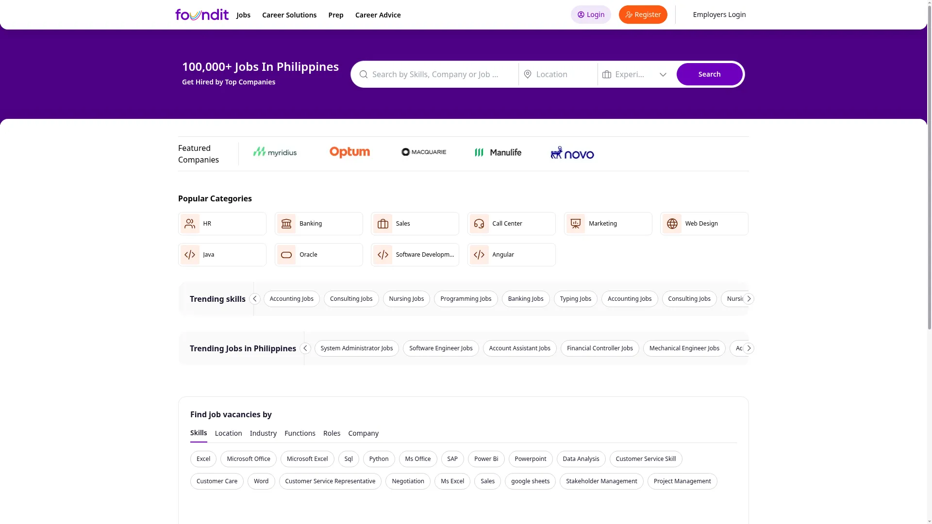932x524 pixels.
Task: Open the Employers Login link
Action: pos(719,15)
